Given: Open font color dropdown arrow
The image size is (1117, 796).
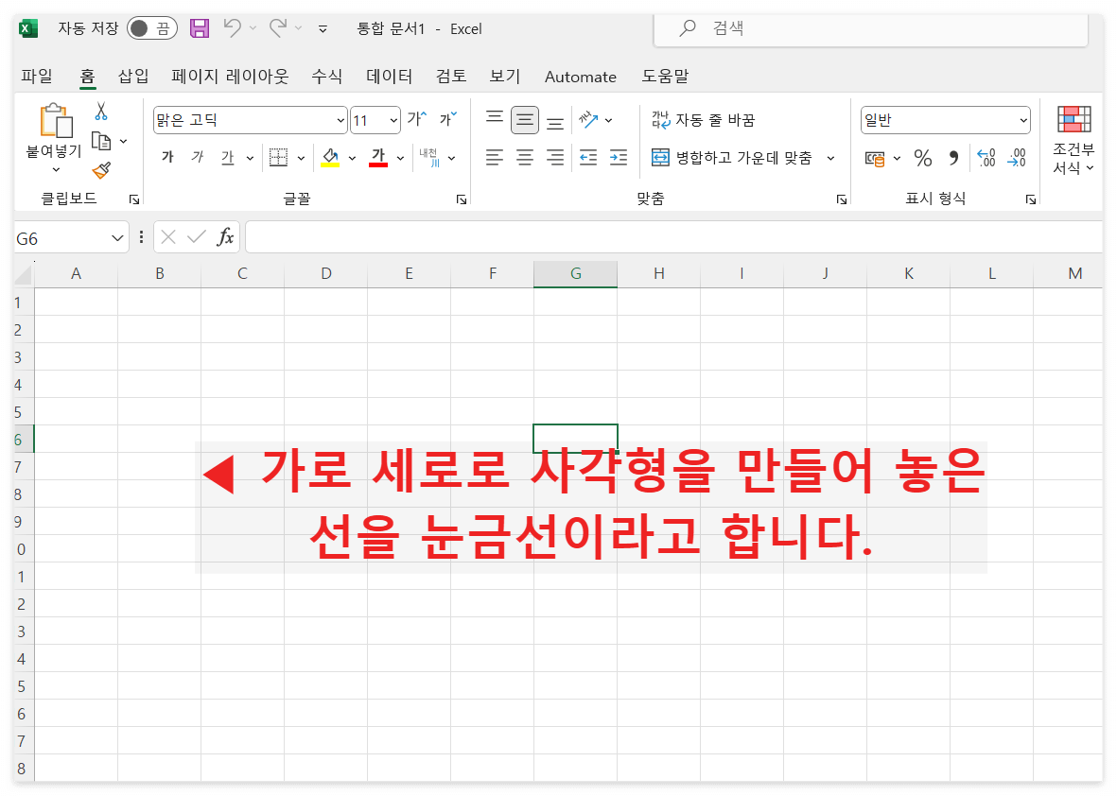Looking at the screenshot, I should [x=400, y=158].
